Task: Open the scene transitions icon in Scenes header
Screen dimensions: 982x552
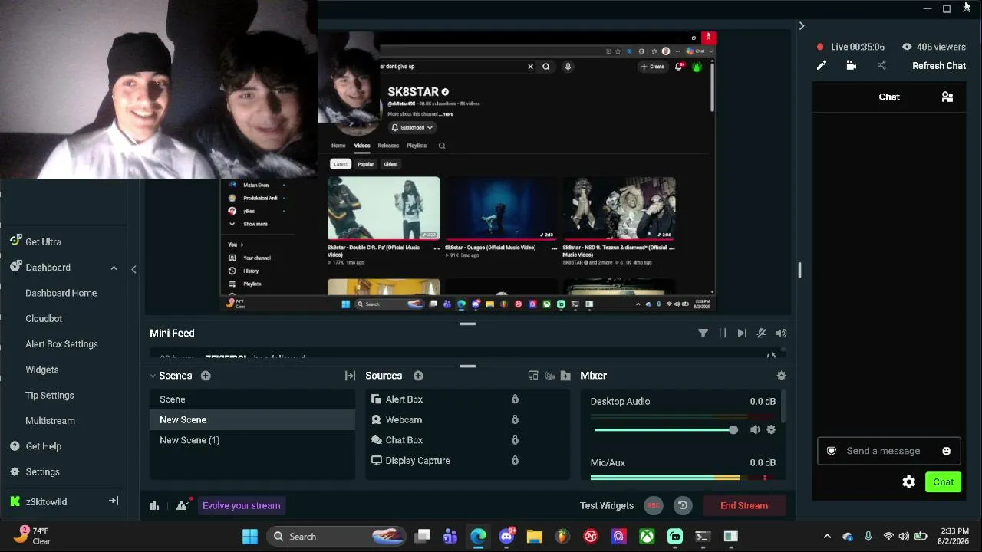Action: pyautogui.click(x=350, y=376)
